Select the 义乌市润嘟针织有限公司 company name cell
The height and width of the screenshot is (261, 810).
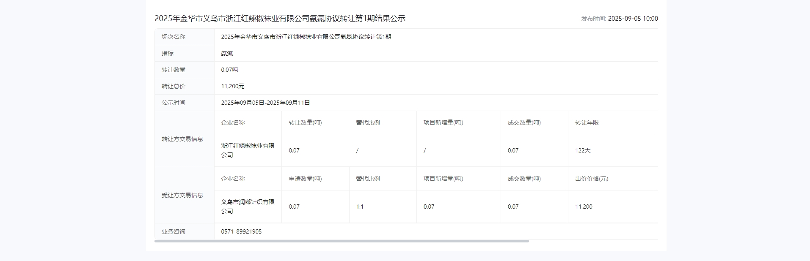(248, 207)
